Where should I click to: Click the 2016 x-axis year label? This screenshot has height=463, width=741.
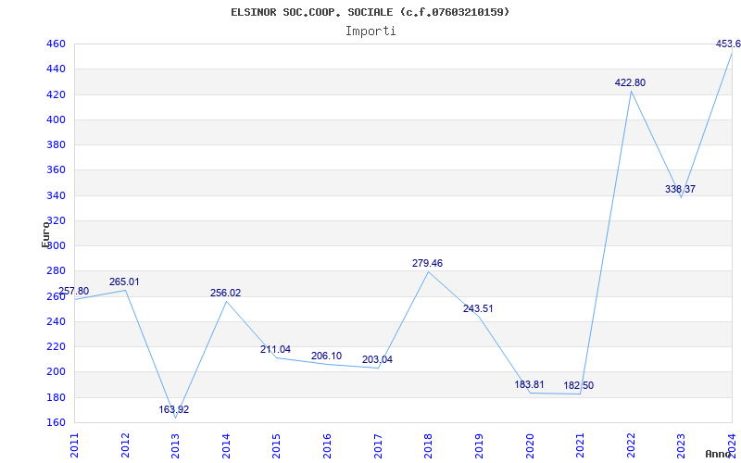pos(328,445)
